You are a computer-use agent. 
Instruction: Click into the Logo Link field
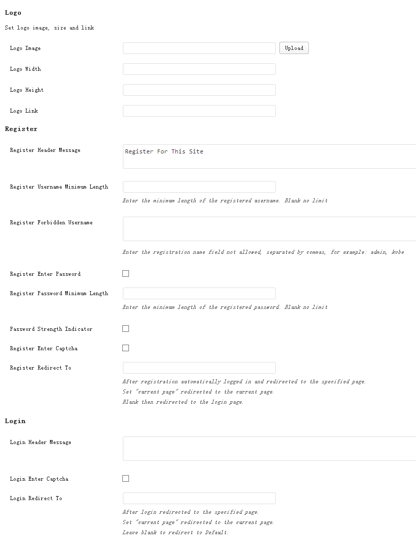pos(199,111)
